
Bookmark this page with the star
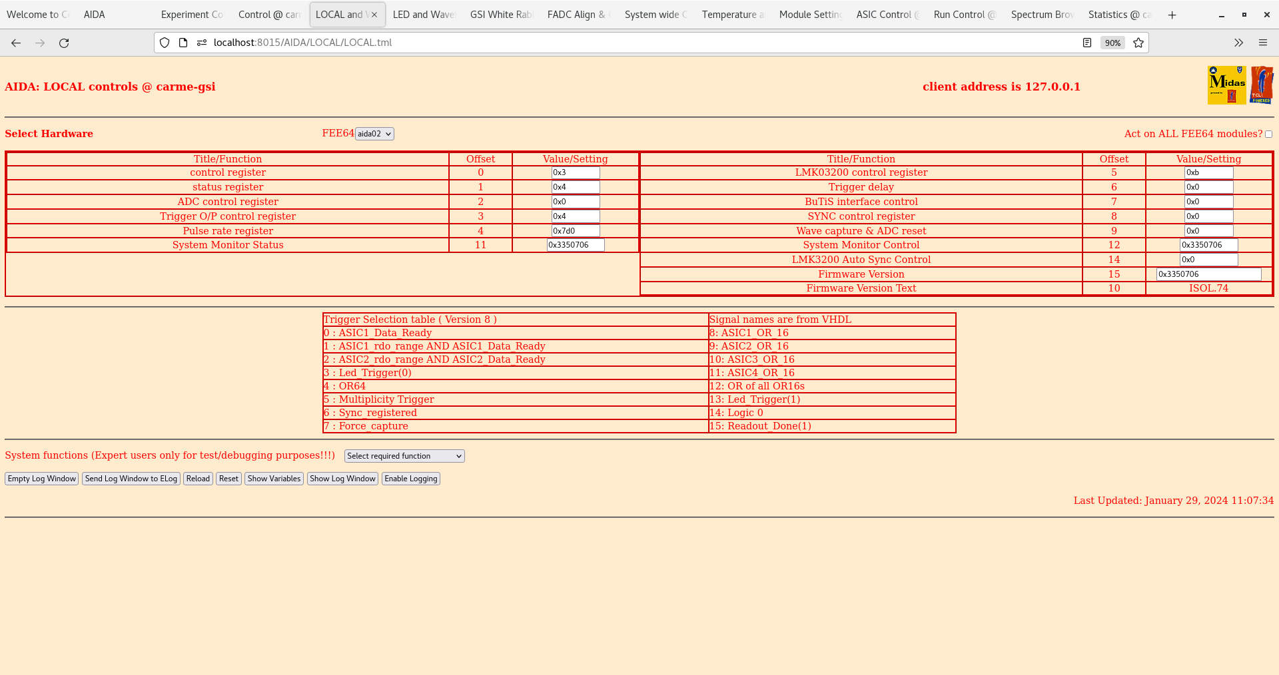1138,43
